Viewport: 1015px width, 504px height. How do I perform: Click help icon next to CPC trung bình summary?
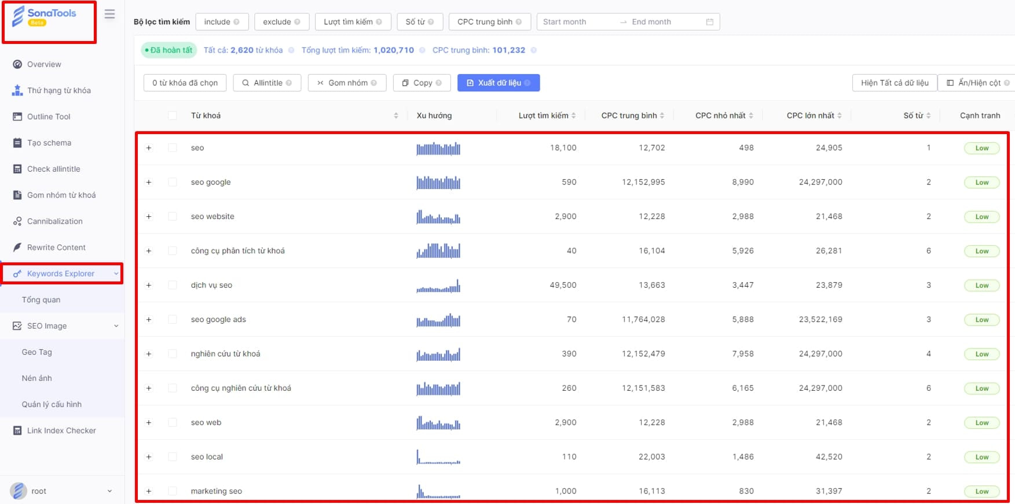pos(533,50)
